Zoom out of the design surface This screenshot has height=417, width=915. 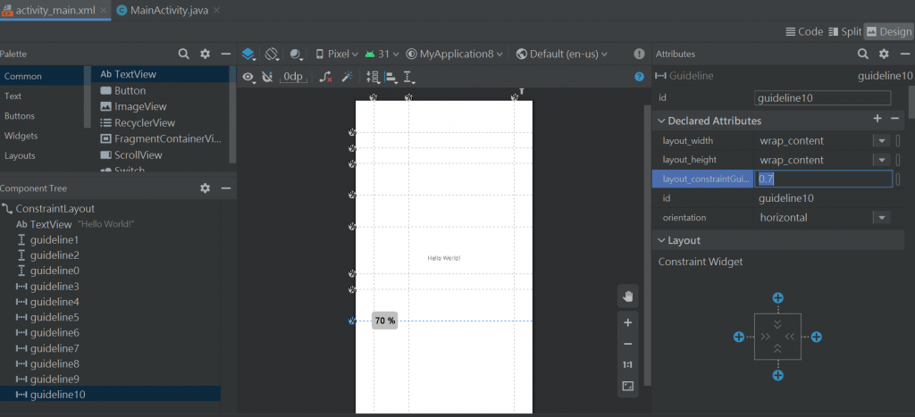[x=628, y=344]
